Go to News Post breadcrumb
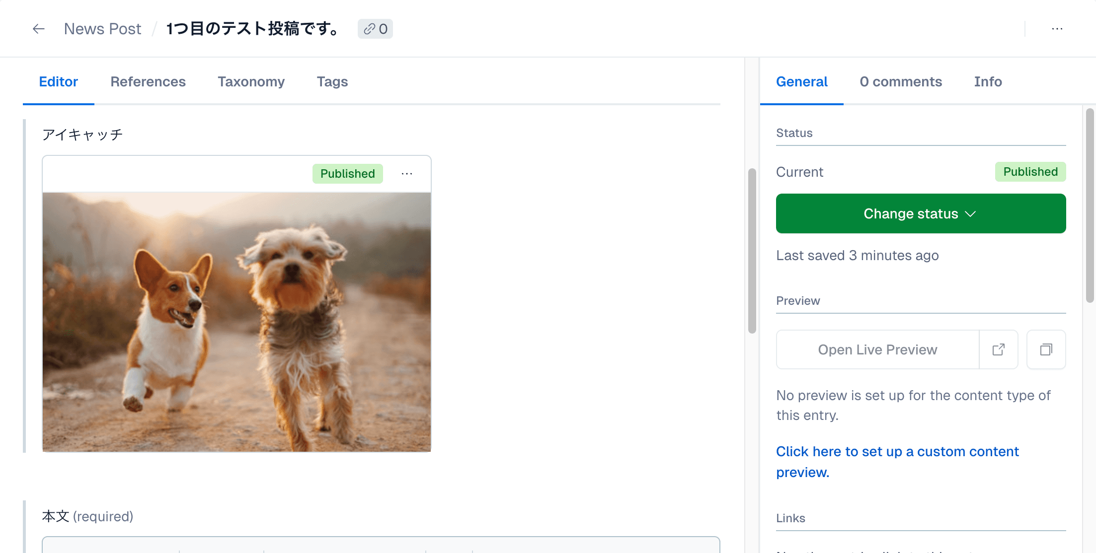The width and height of the screenshot is (1096, 553). coord(102,29)
